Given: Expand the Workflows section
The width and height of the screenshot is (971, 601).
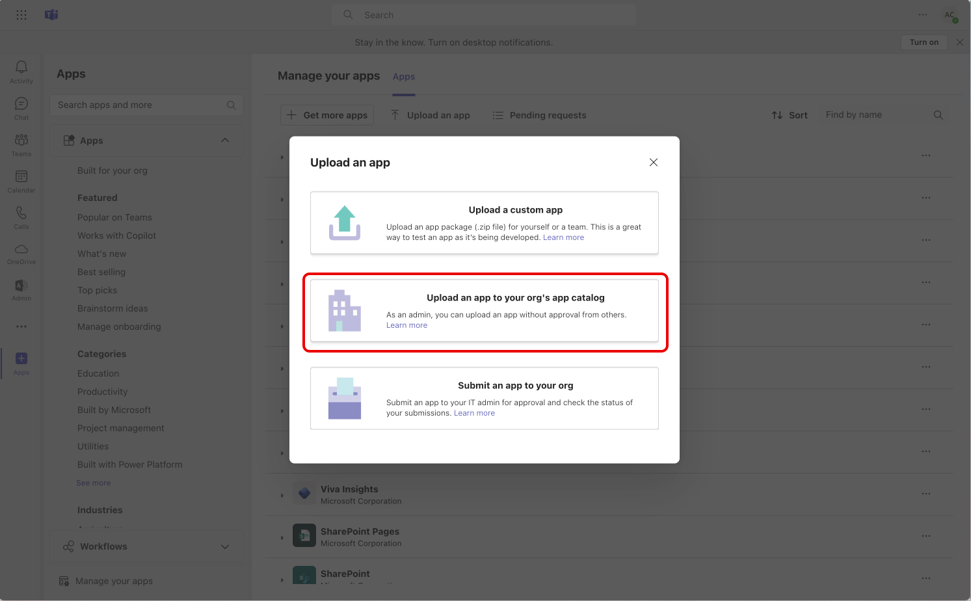Looking at the screenshot, I should [x=147, y=546].
